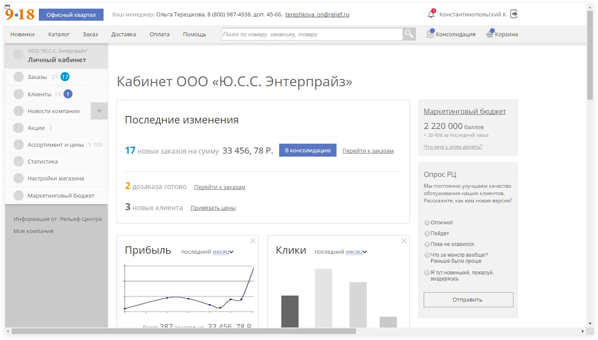Click the manager email tereshkova_on@relief.ru
The height and width of the screenshot is (340, 598).
(317, 14)
